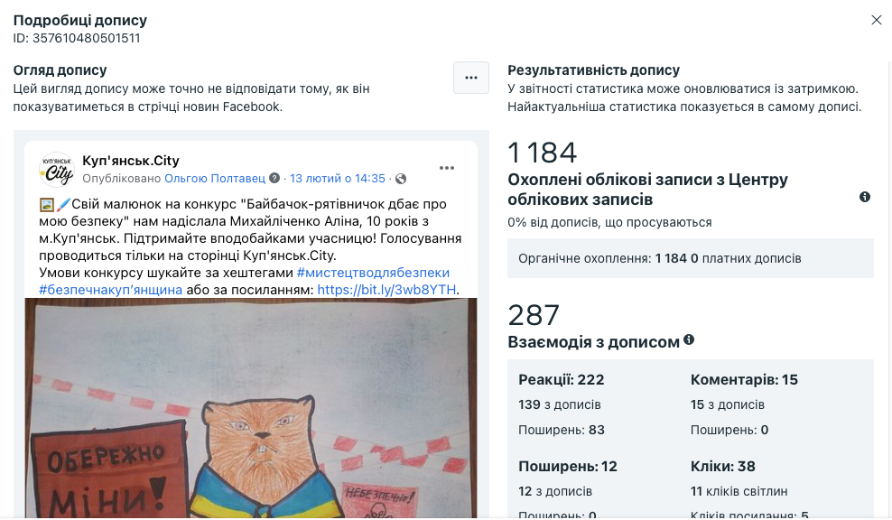This screenshot has width=892, height=520.
Task: Open the bit.ly/3wb8YTH link
Action: pos(386,290)
